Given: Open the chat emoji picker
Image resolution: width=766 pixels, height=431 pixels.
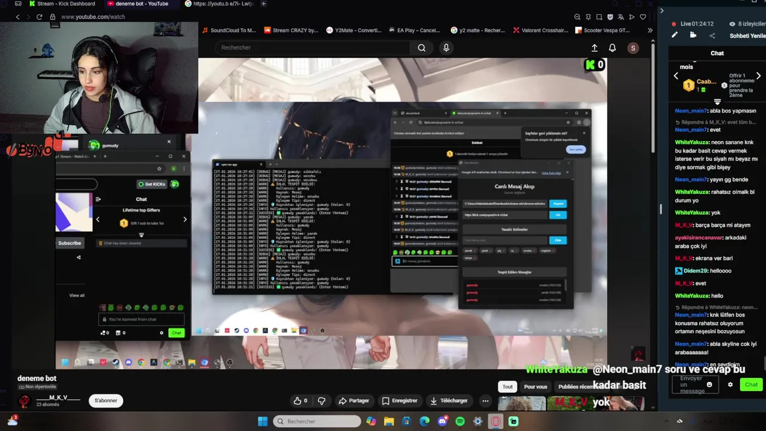Looking at the screenshot, I should tap(710, 384).
